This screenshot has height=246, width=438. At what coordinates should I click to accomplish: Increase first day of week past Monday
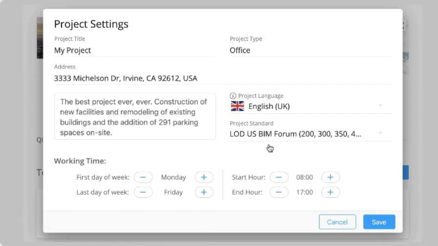click(x=204, y=177)
